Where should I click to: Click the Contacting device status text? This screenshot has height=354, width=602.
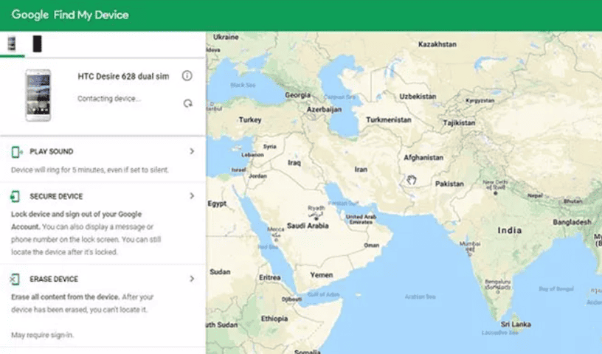[109, 99]
